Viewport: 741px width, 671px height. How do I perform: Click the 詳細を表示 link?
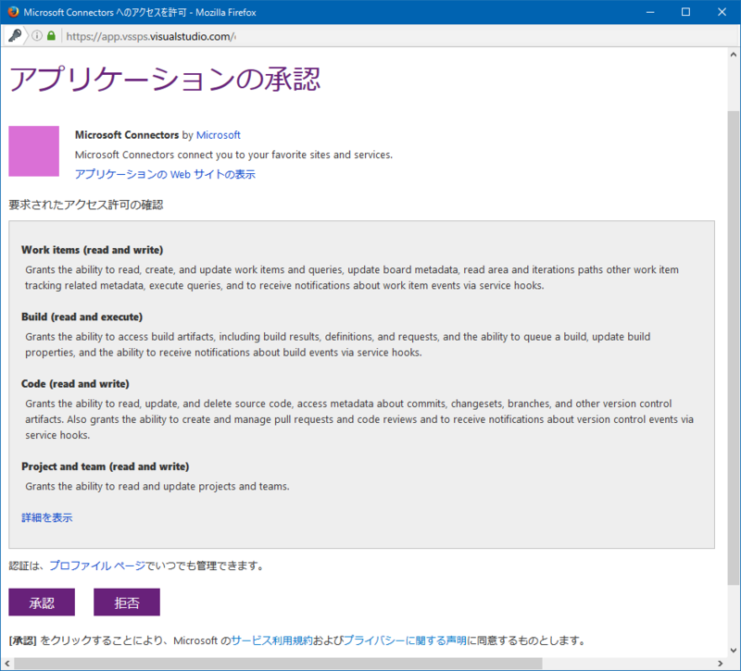coord(47,517)
